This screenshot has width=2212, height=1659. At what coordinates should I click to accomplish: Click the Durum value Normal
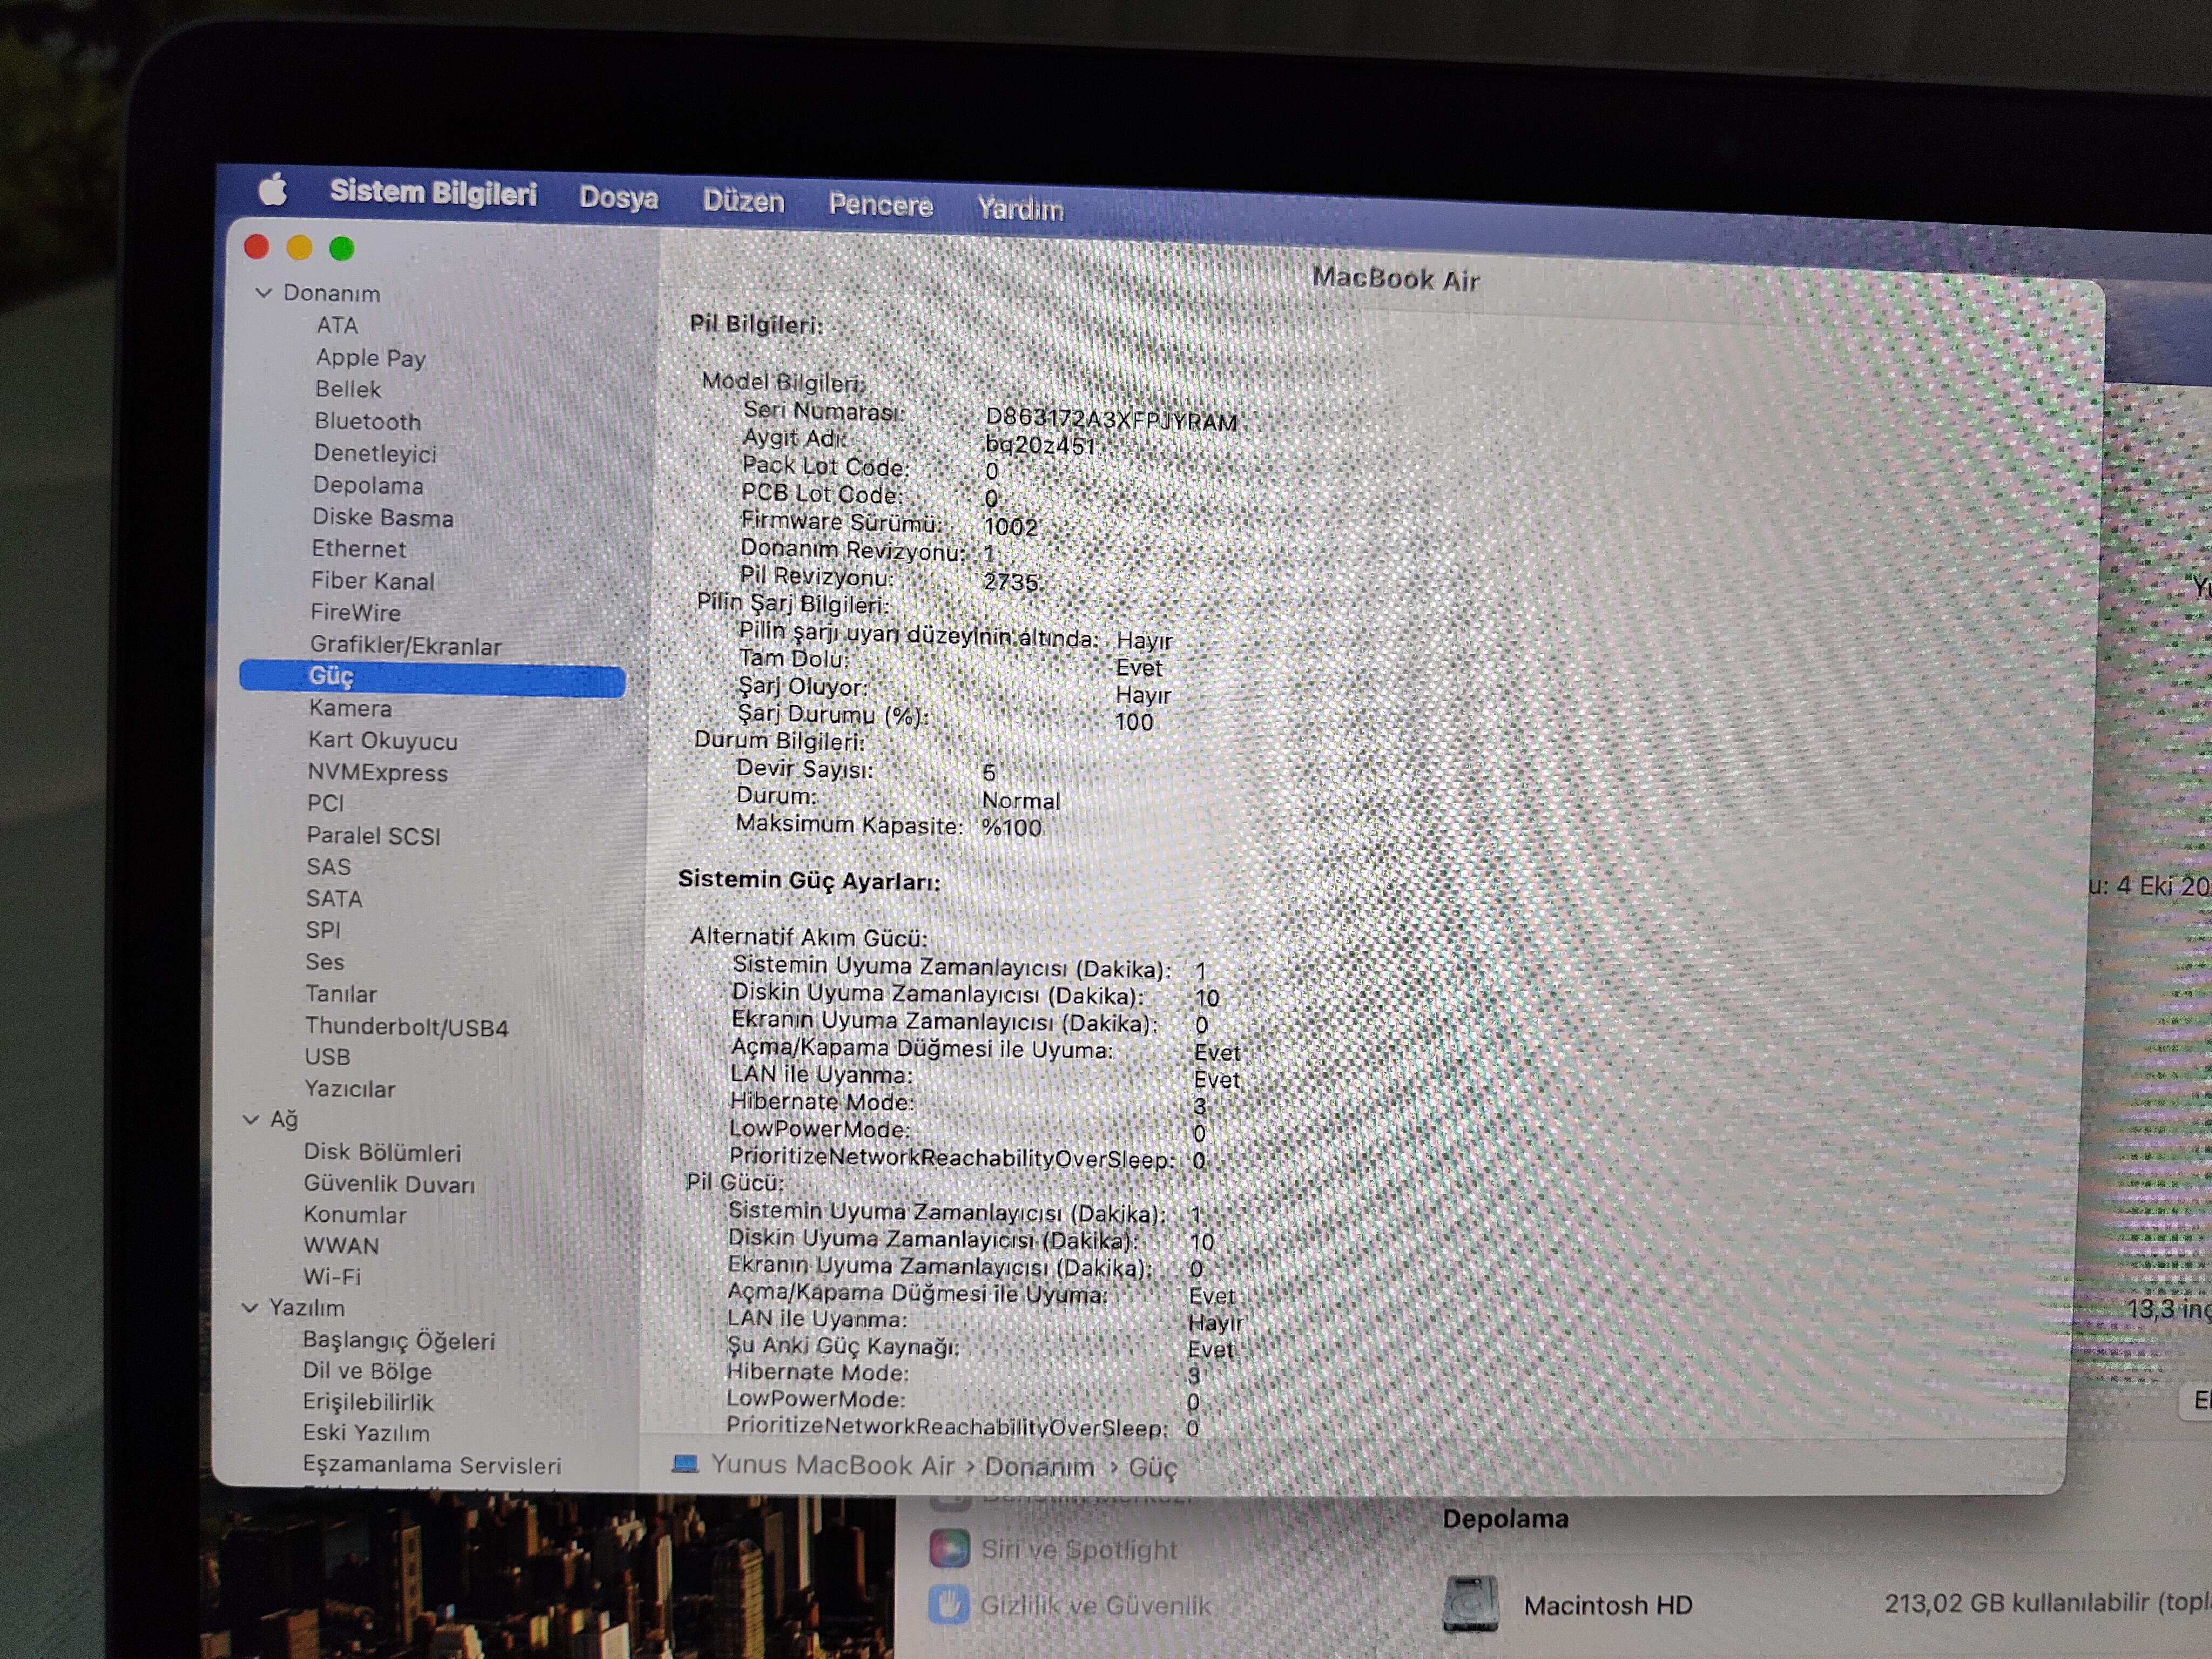(x=1021, y=801)
